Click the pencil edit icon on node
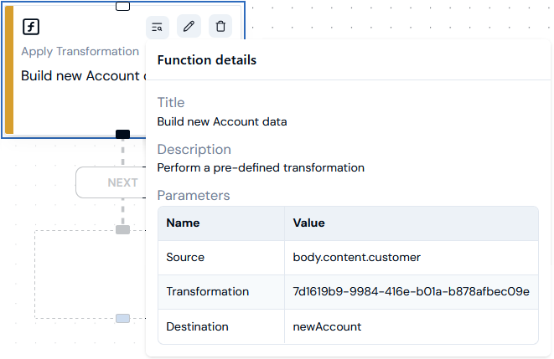The height and width of the screenshot is (359, 554). [x=189, y=26]
